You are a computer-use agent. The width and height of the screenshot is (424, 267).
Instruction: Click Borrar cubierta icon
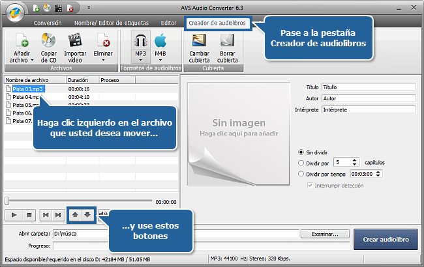pos(227,41)
